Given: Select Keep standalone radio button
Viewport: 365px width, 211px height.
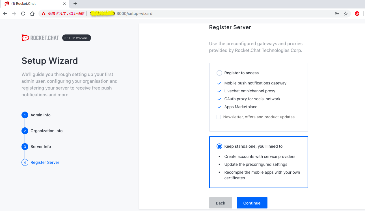Looking at the screenshot, I should [x=219, y=146].
